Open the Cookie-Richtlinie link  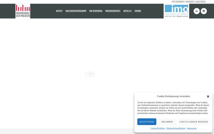coord(158,128)
